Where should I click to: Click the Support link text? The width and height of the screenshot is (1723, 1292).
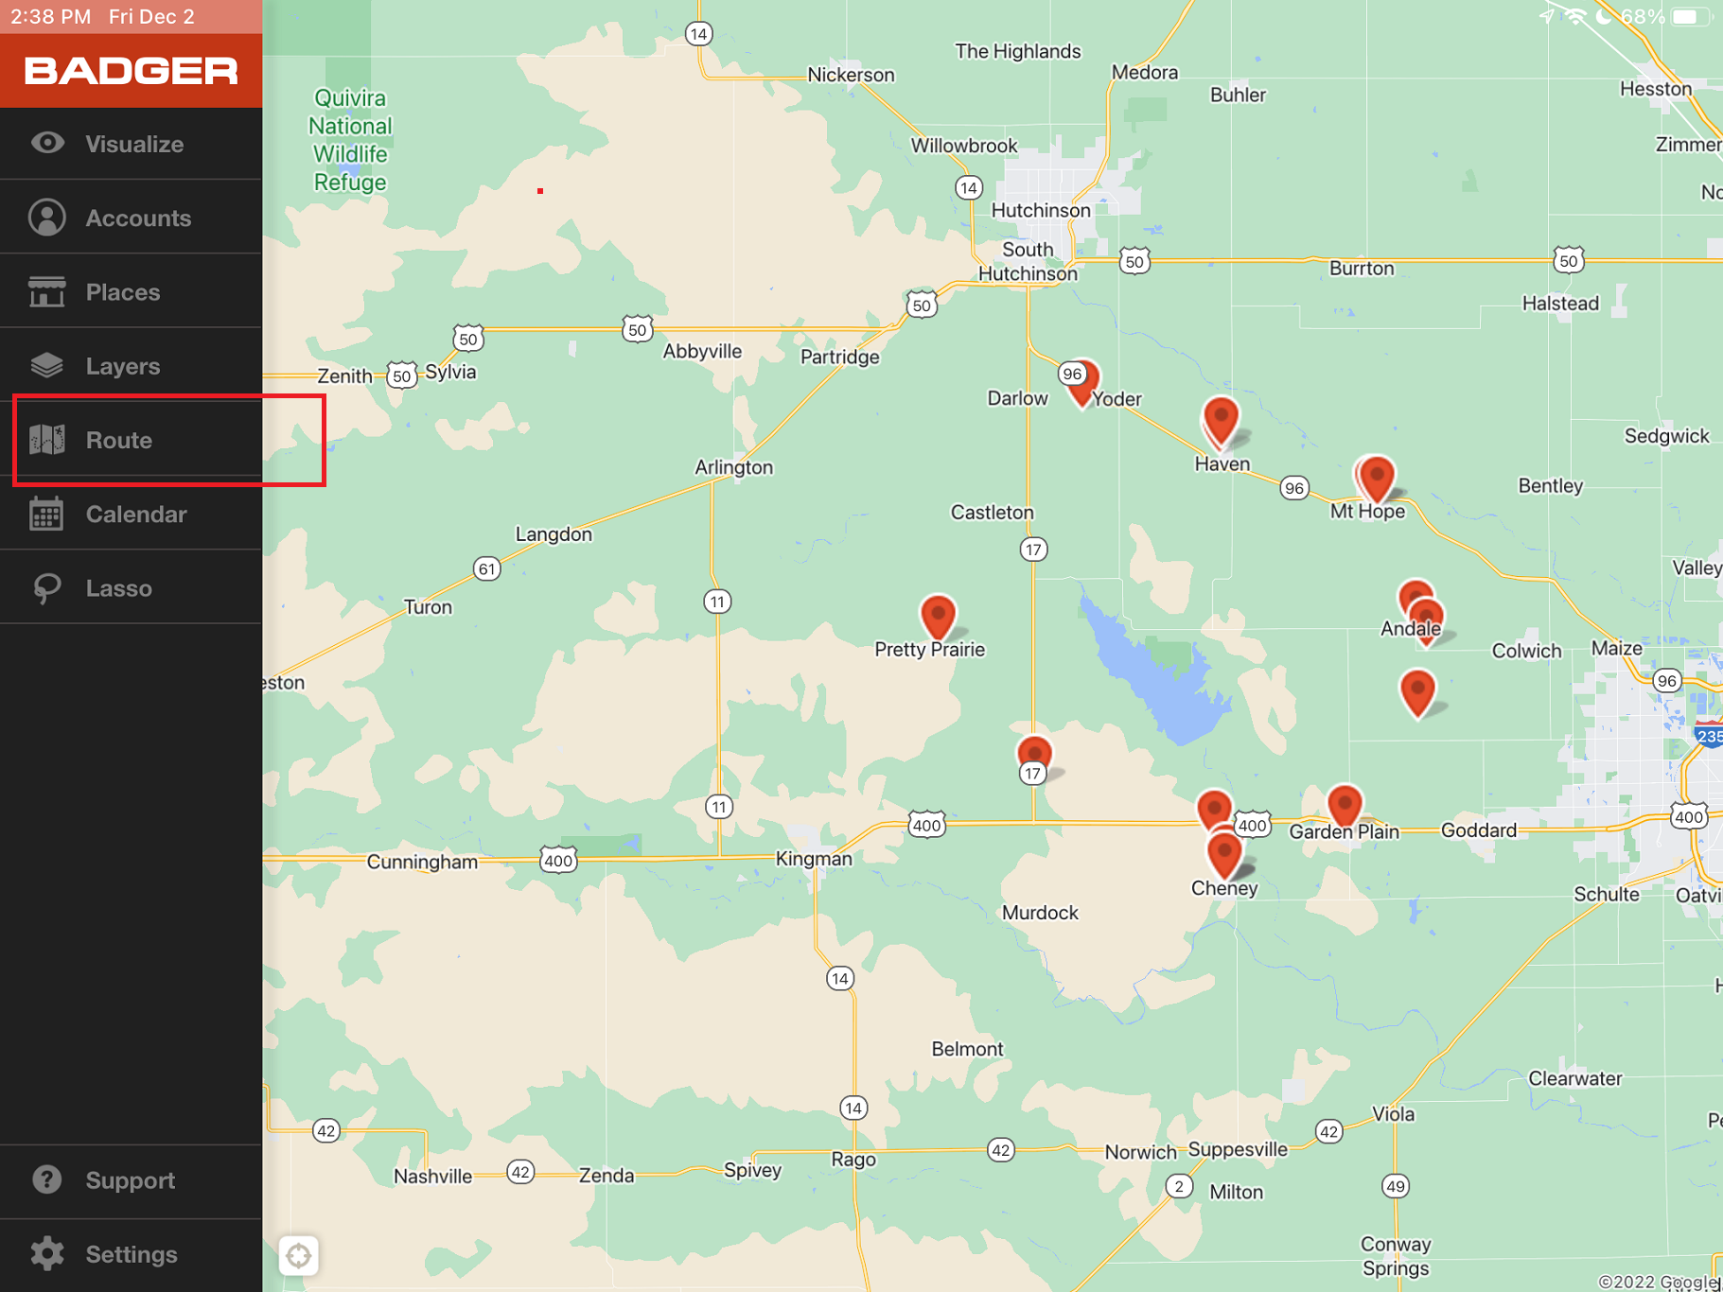[x=131, y=1179]
